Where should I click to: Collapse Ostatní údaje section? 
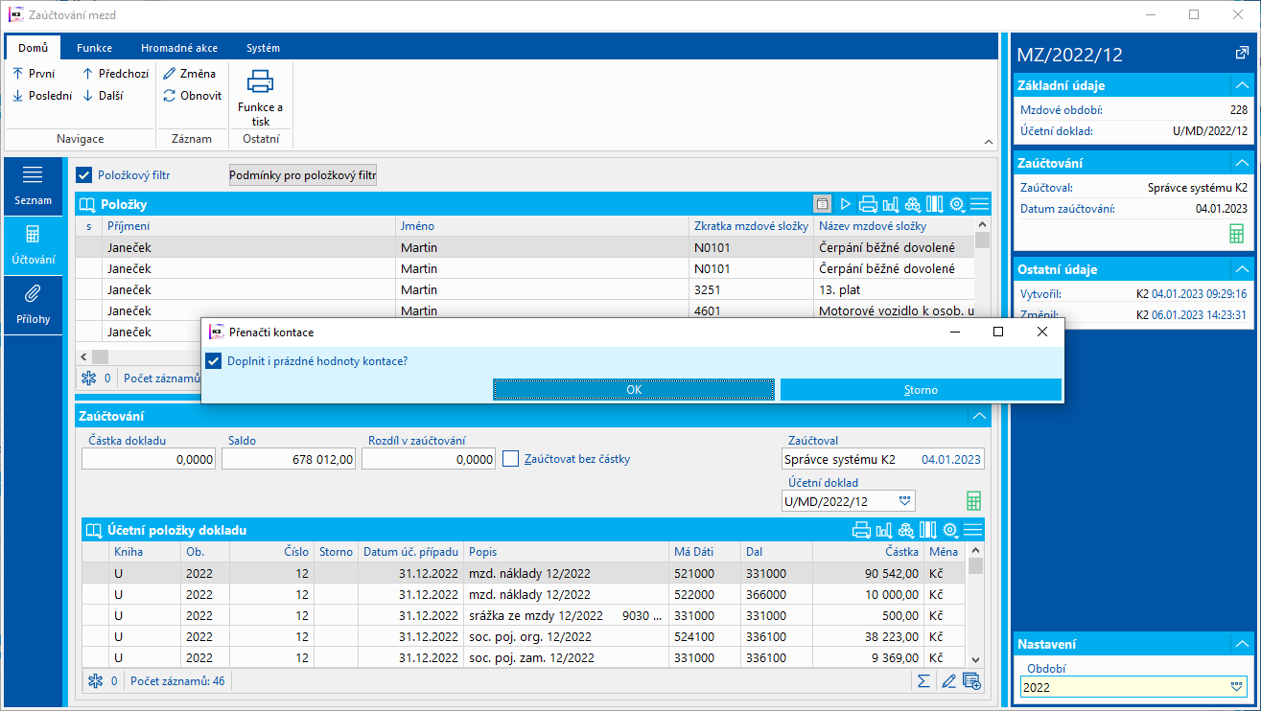pos(1240,269)
